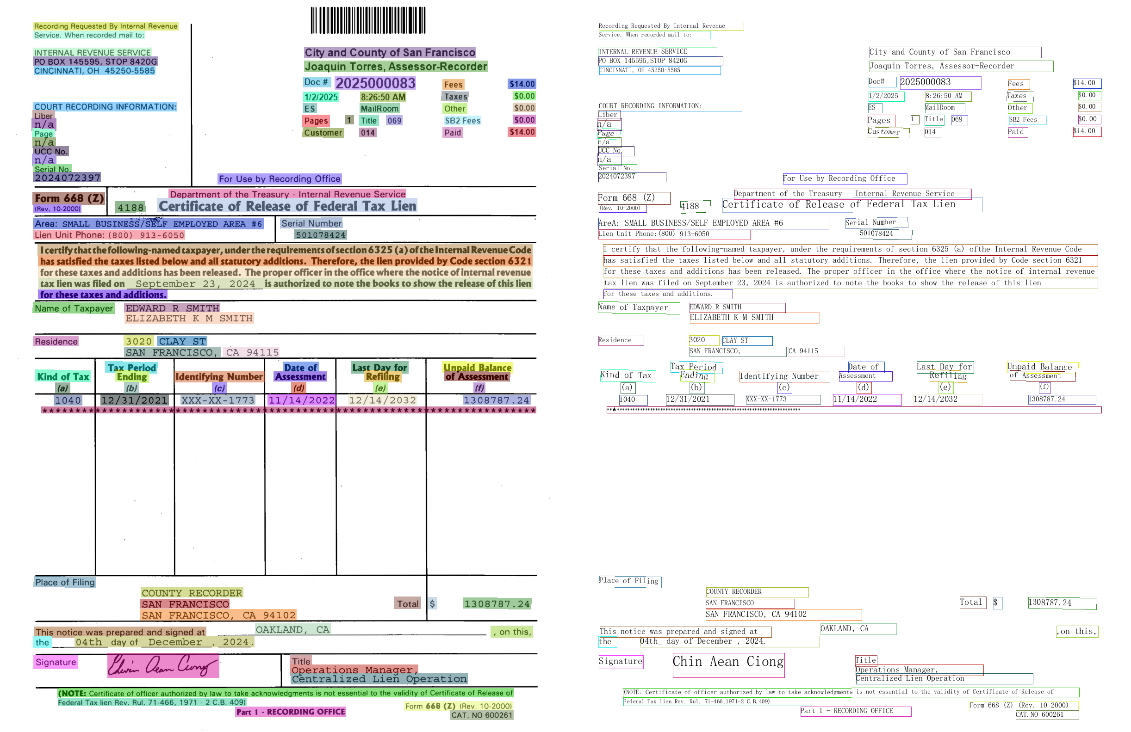
Task: Select the 'EDWARD R SMITH' OCR box on right
Action: [x=737, y=308]
